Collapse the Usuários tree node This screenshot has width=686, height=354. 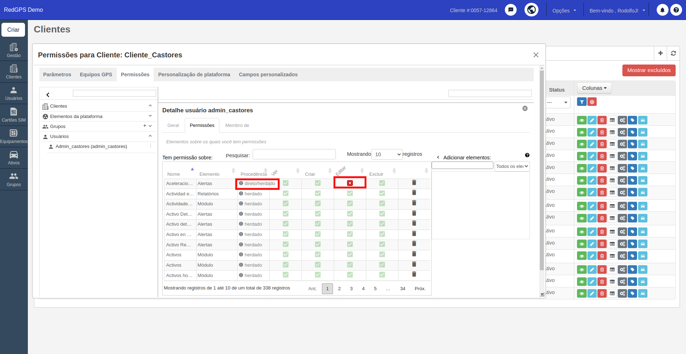coord(150,136)
